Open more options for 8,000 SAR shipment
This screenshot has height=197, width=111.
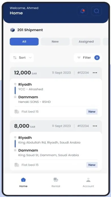[95, 126]
